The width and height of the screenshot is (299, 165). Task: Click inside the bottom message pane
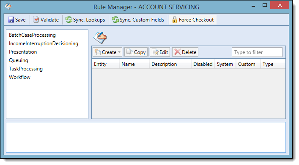click(x=146, y=138)
